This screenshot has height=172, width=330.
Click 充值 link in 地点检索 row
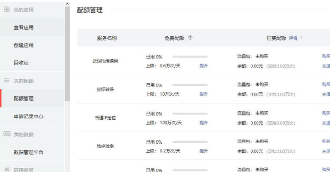[x=326, y=151]
